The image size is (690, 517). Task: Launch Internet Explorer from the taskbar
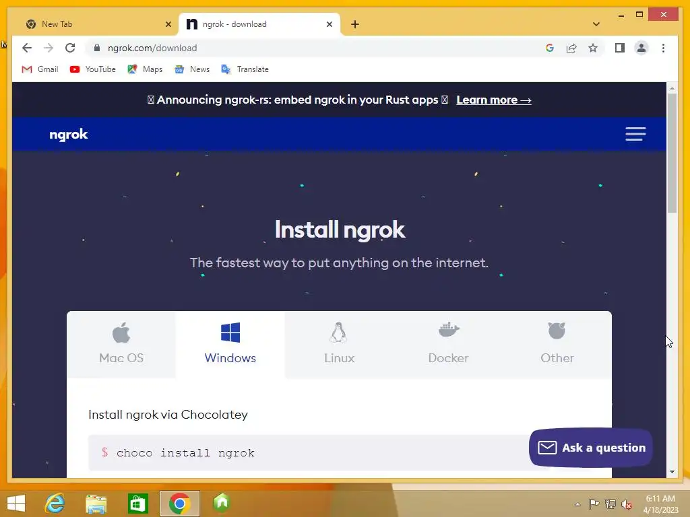(55, 503)
